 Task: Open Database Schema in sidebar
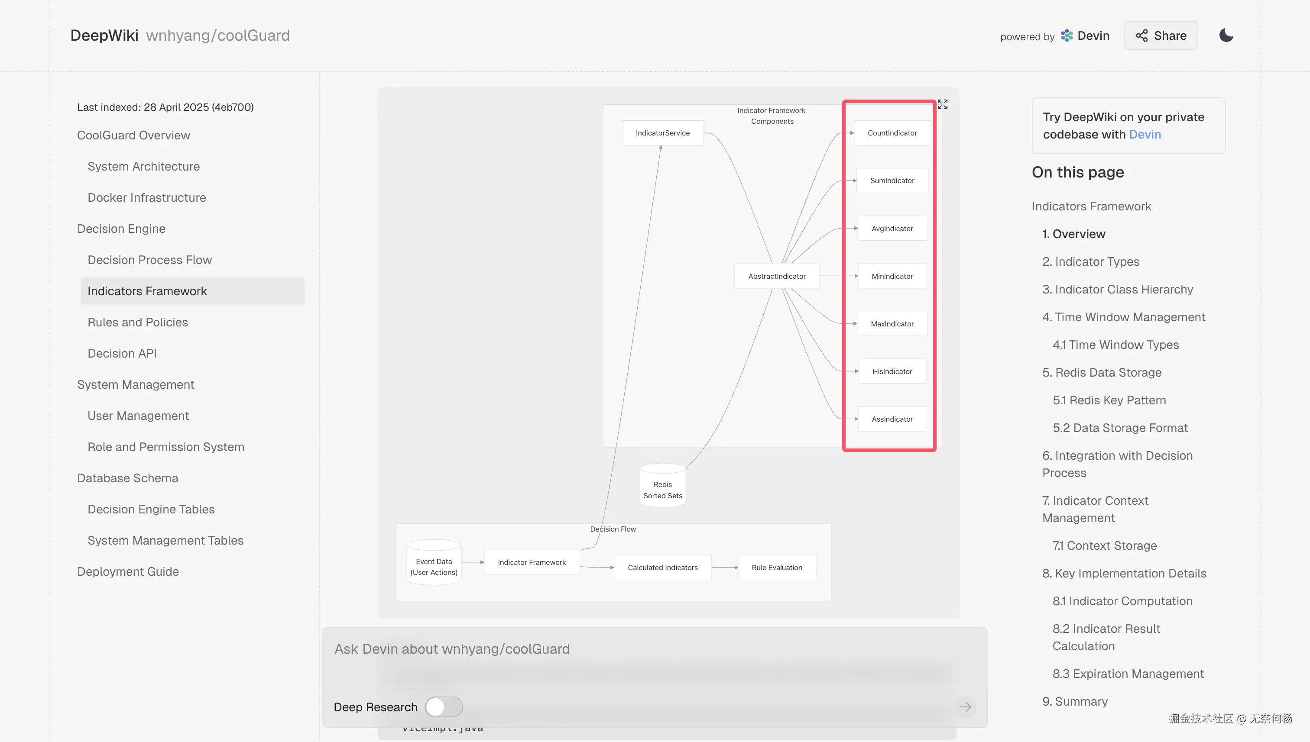click(x=127, y=478)
